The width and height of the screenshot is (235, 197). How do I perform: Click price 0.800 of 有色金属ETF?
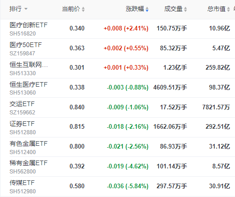coord(77,146)
